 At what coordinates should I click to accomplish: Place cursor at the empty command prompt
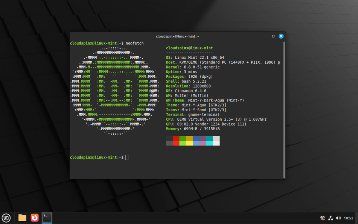(127, 157)
